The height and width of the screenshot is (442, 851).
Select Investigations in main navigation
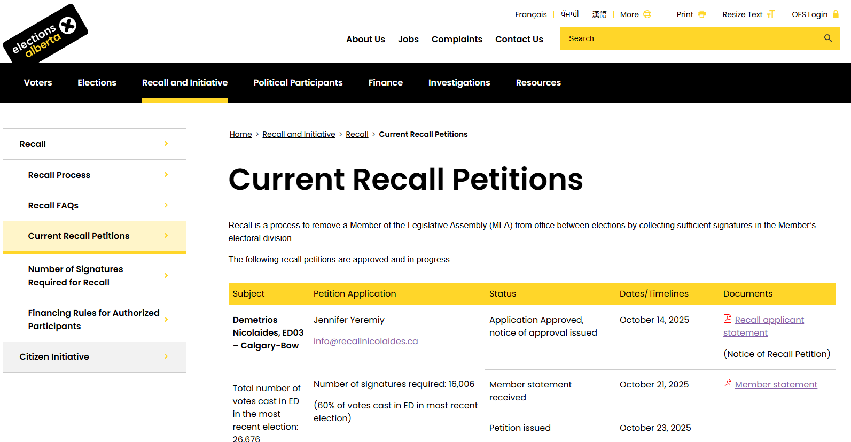click(x=459, y=82)
